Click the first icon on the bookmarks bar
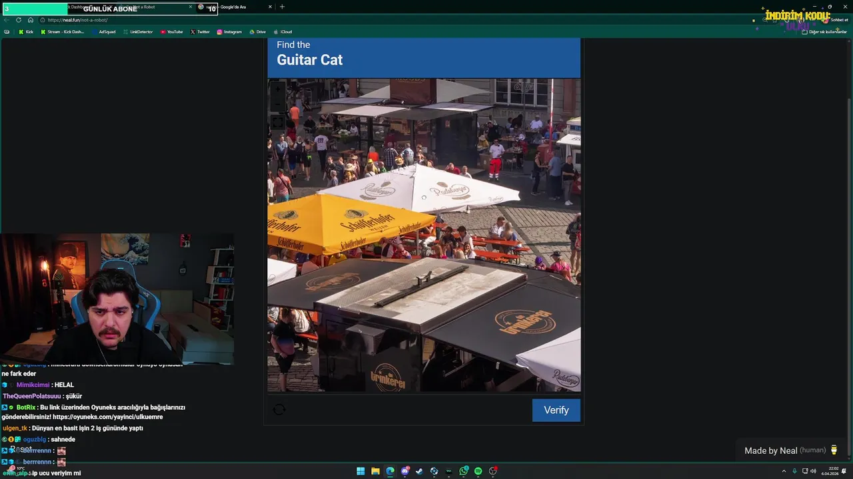 7,32
